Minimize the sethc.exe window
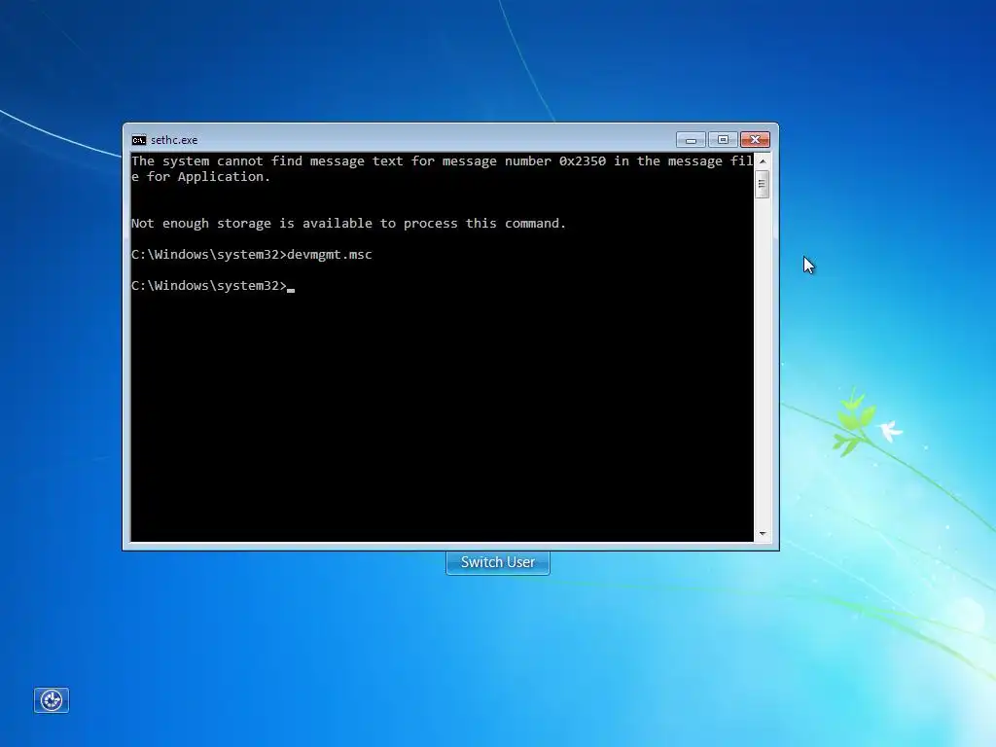 click(691, 139)
